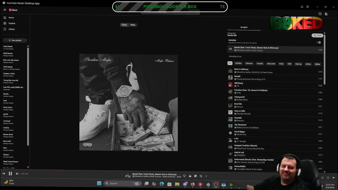Save the Bands Mix queue as playlist

[x=317, y=35]
